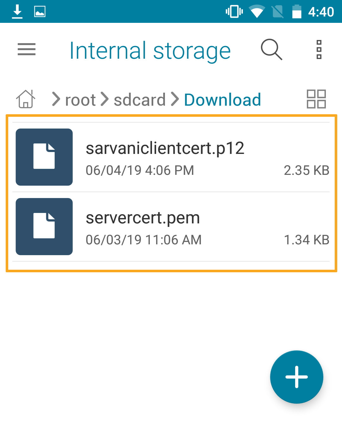
Task: Click the chevron before Download
Action: pos(175,99)
